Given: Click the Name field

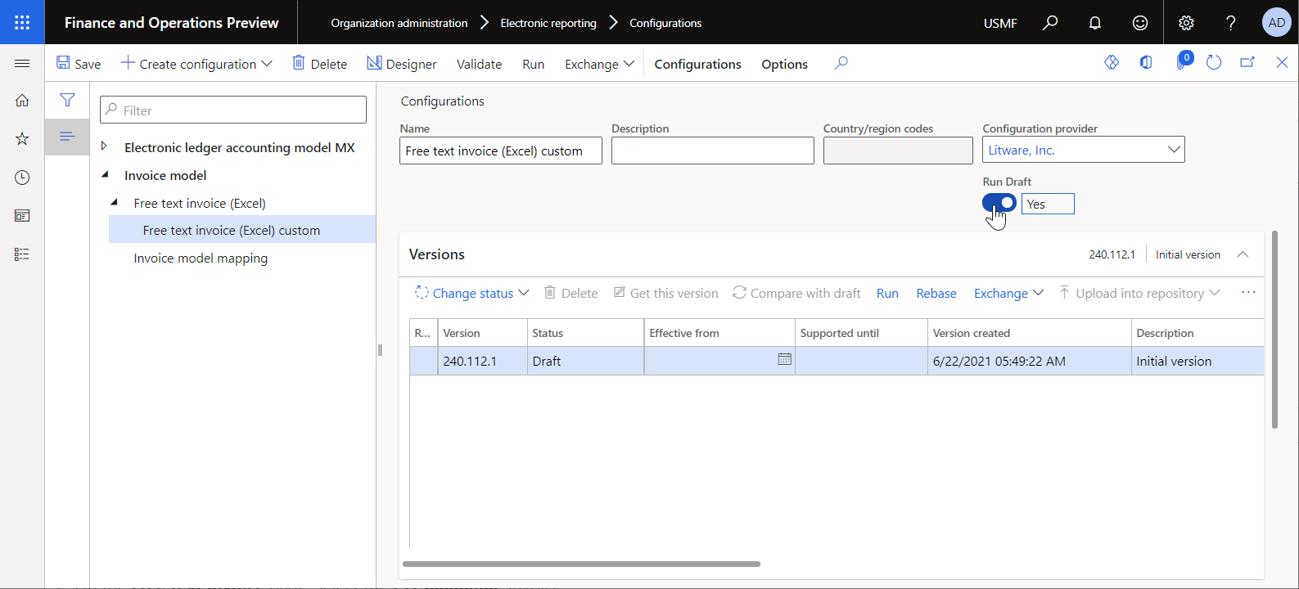Looking at the screenshot, I should tap(501, 151).
